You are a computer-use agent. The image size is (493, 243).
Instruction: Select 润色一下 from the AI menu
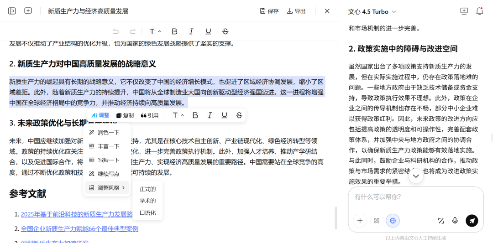point(107,132)
